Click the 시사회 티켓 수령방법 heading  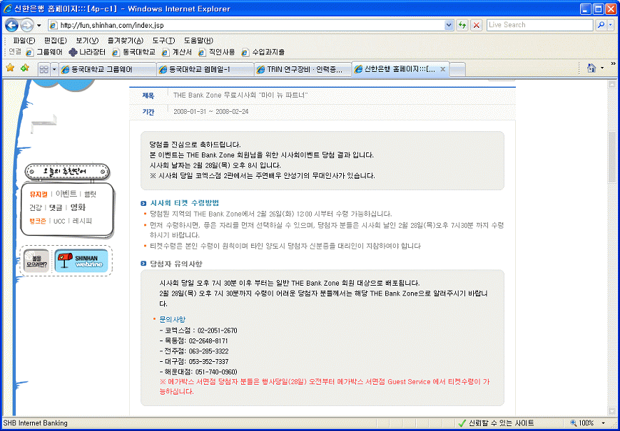pos(185,203)
